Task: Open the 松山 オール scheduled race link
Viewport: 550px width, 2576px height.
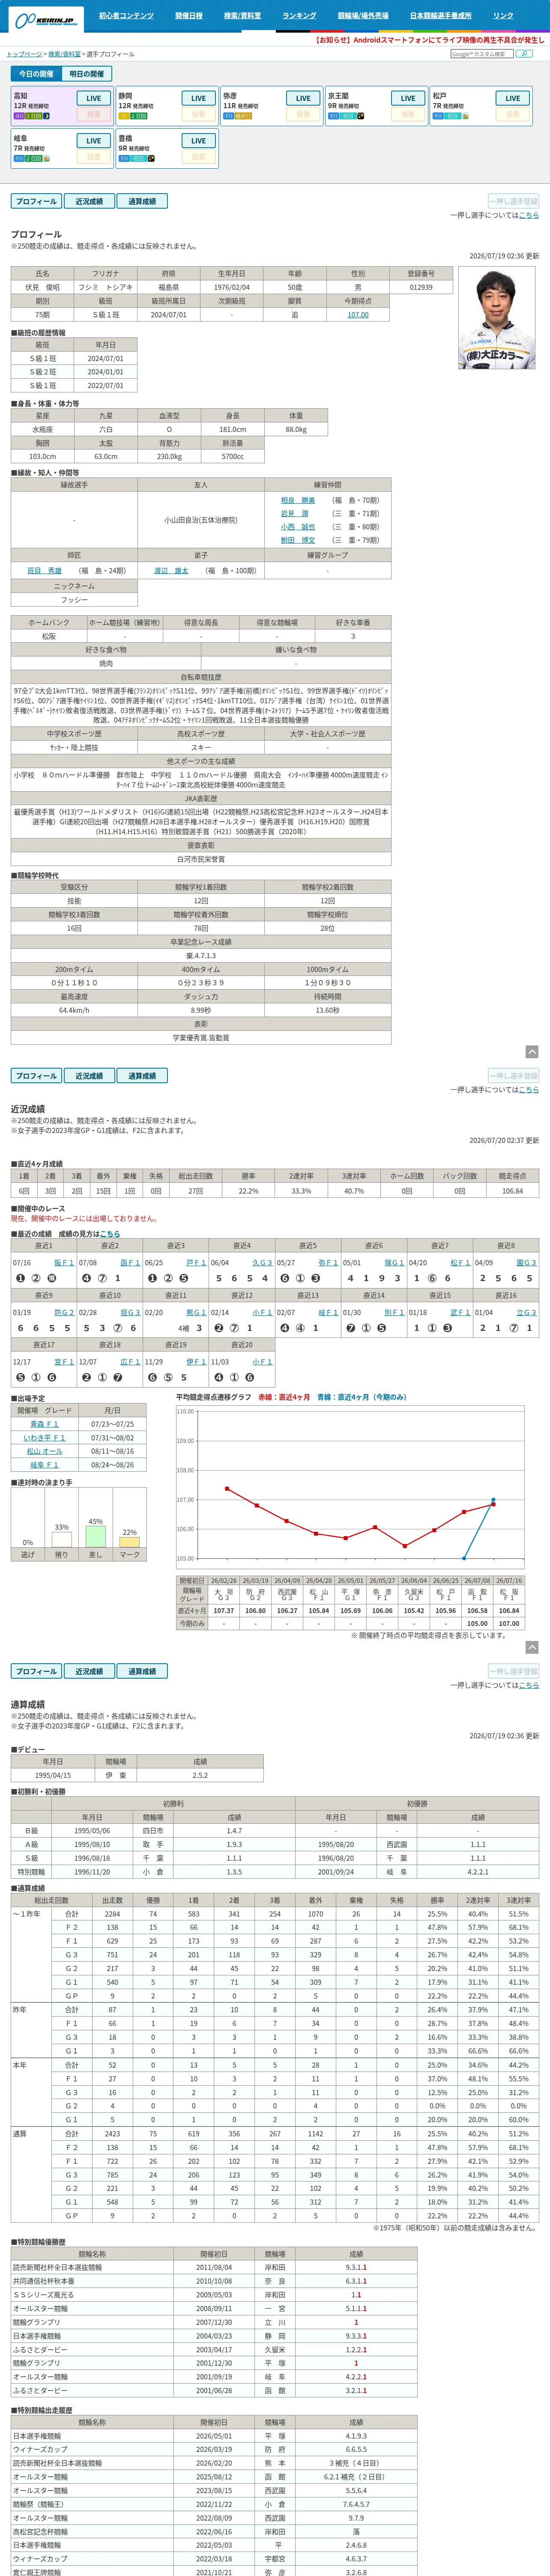Action: tap(44, 1451)
